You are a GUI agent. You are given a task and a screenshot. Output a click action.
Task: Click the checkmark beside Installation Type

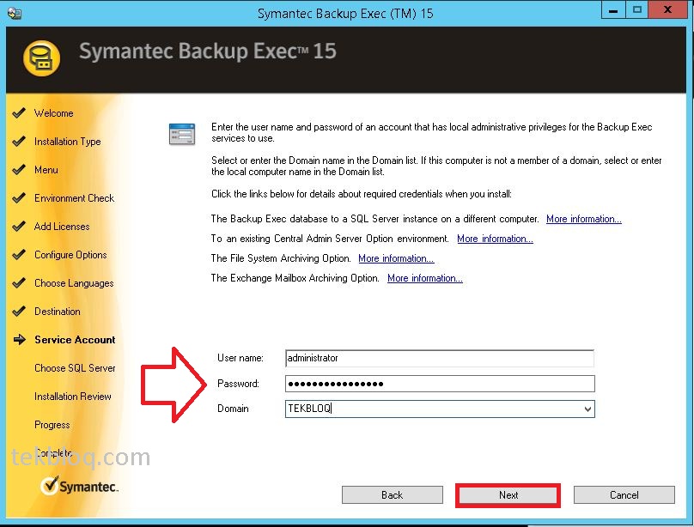pyautogui.click(x=19, y=142)
